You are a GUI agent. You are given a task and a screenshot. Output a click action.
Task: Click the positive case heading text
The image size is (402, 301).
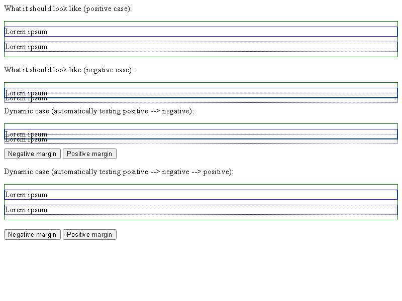coord(68,9)
